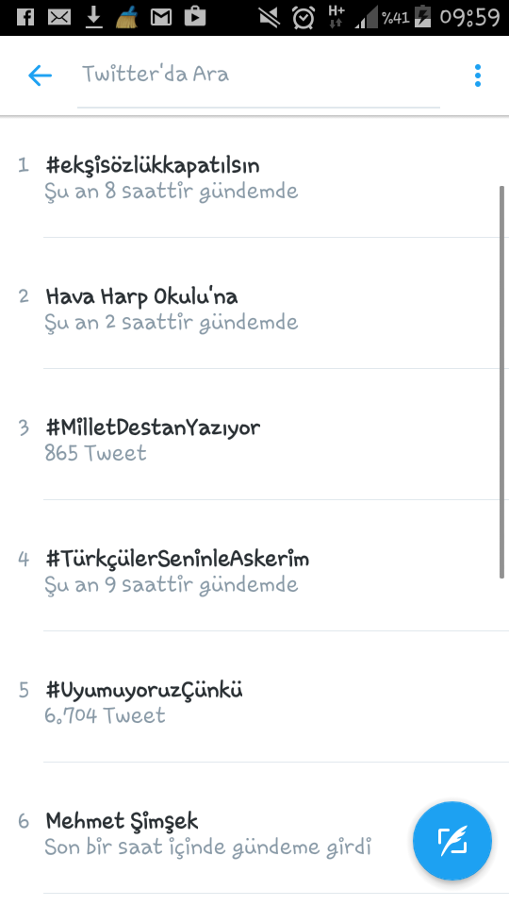Tap the Play Store bag notification icon

[195, 17]
